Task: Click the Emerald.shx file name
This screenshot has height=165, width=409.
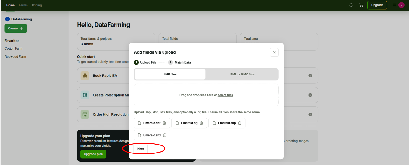Action: (152, 135)
